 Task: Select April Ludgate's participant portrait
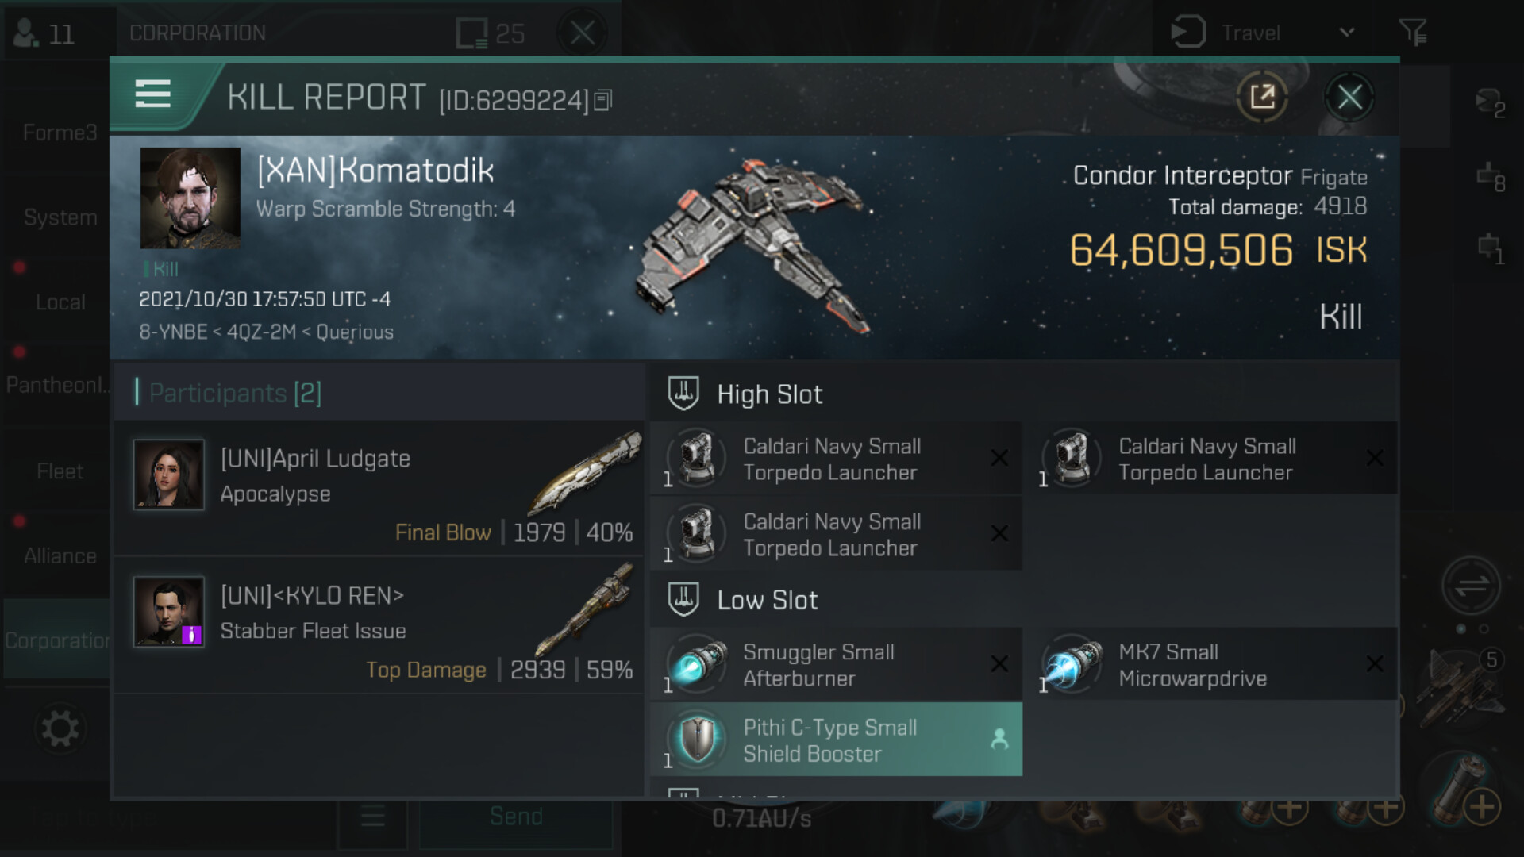[168, 475]
